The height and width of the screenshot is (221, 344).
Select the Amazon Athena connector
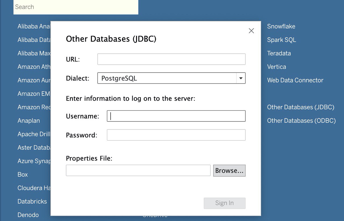point(34,67)
